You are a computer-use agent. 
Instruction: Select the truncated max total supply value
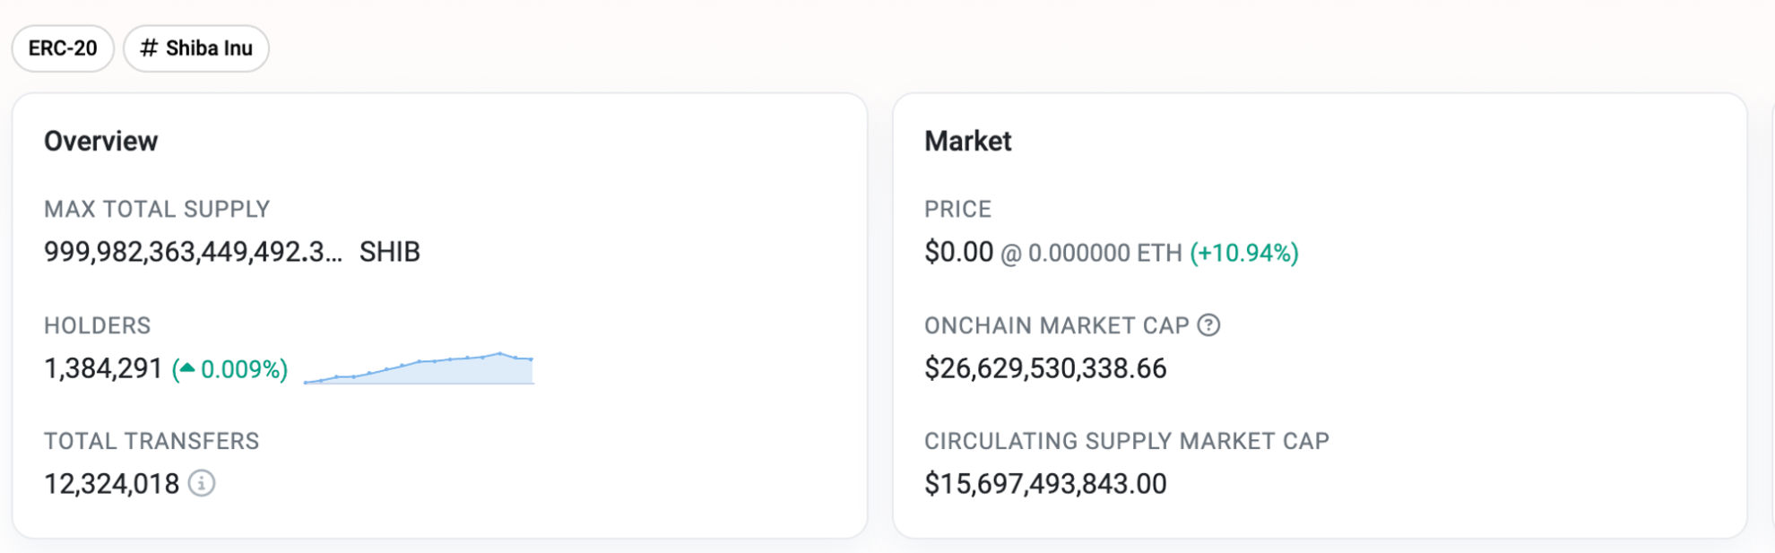click(x=193, y=253)
